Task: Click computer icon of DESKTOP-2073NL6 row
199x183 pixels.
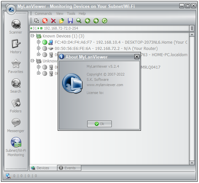Action: (50, 42)
